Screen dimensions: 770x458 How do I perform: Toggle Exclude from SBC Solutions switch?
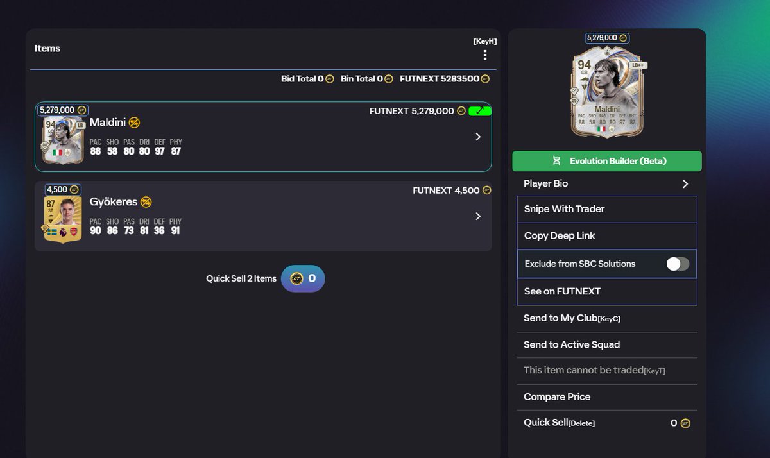[678, 264]
